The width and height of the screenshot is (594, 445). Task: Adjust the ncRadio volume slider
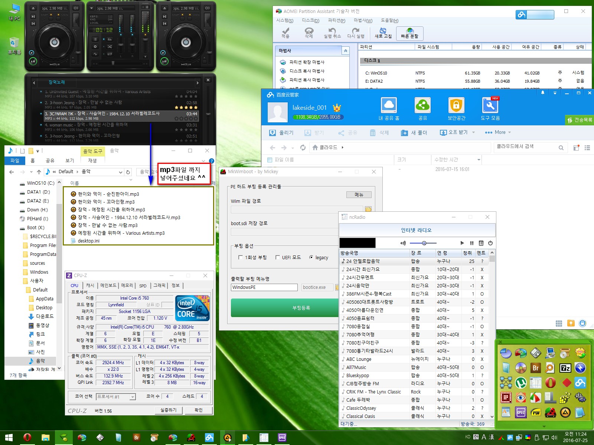pyautogui.click(x=423, y=243)
